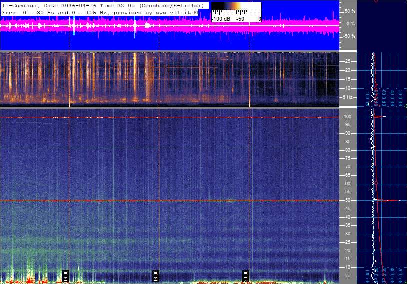Select the 100 Hz tick on frequency axis
The image size is (407, 284).
(348, 117)
